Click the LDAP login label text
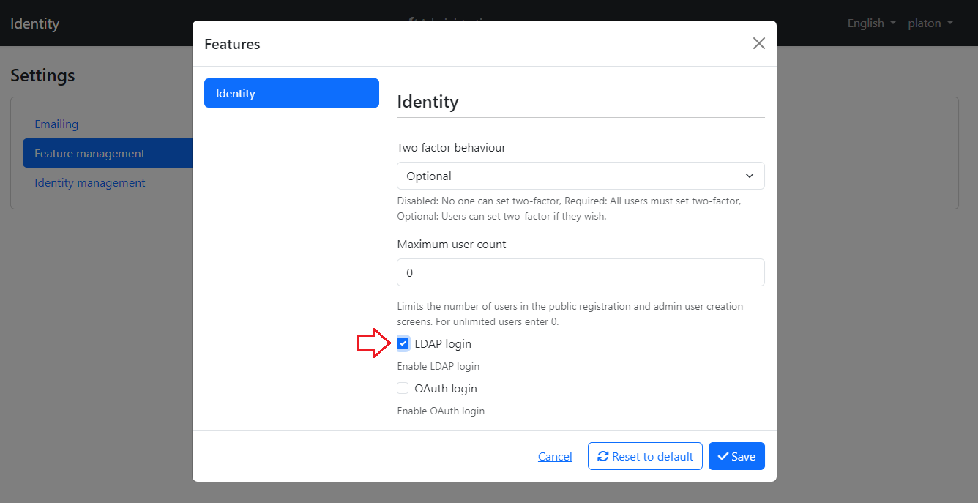Image resolution: width=978 pixels, height=503 pixels. (442, 343)
